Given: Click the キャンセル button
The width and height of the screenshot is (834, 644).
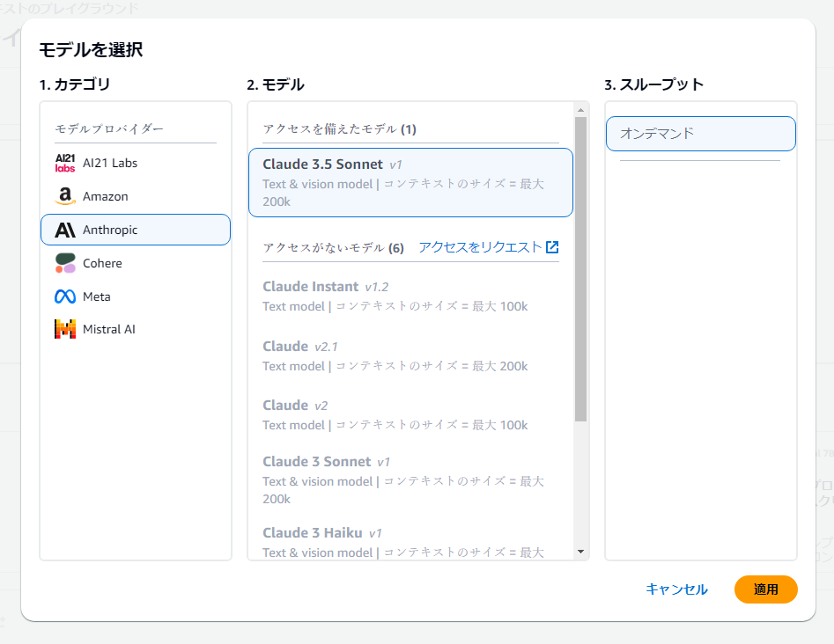Looking at the screenshot, I should (676, 589).
